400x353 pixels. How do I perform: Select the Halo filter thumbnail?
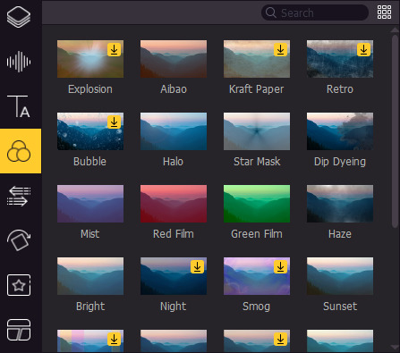tap(174, 131)
